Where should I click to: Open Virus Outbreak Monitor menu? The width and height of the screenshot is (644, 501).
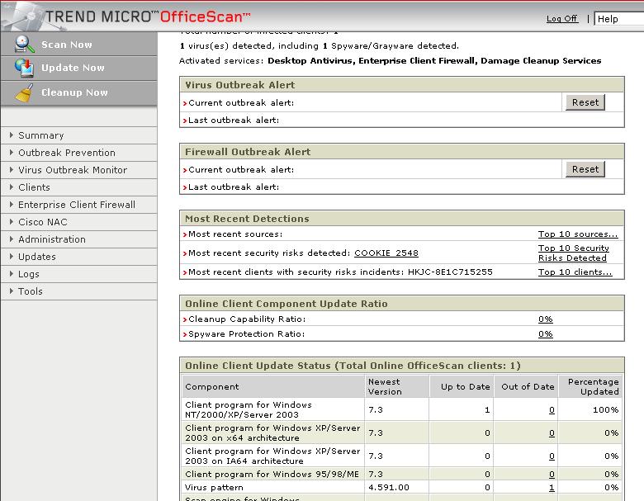pos(73,170)
